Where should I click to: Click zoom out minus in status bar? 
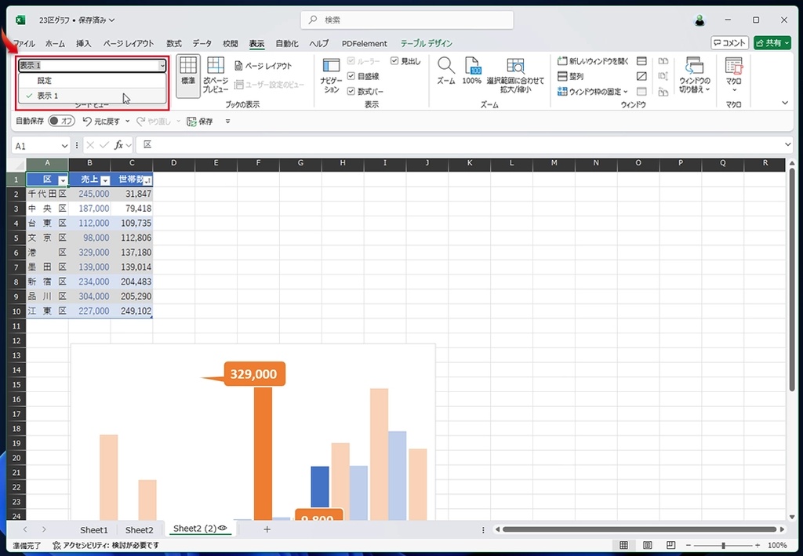(x=689, y=545)
